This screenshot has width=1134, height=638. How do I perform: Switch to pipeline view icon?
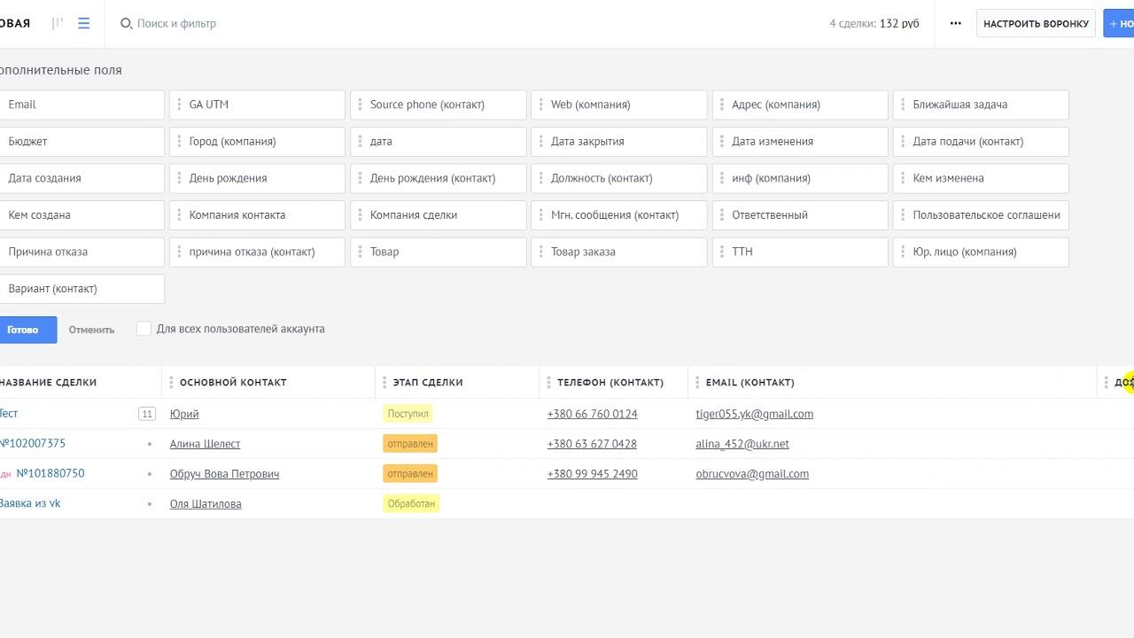point(58,24)
